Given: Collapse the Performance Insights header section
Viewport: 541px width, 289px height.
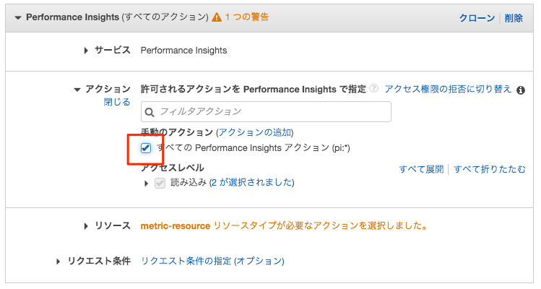Looking at the screenshot, I should [18, 17].
